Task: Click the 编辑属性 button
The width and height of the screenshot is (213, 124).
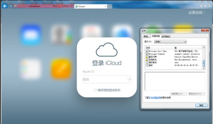Action: pos(179,94)
